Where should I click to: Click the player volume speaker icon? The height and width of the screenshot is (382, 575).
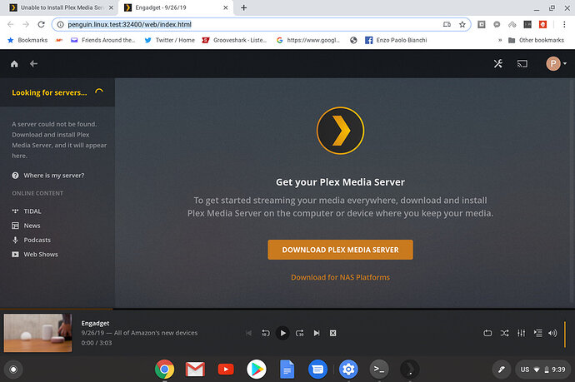coord(552,333)
